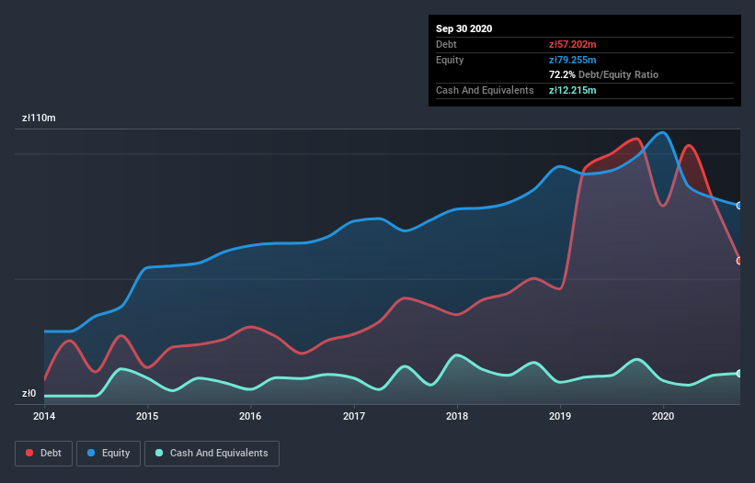
Task: Select the Debt endpoint marker on the chart
Action: [x=739, y=261]
